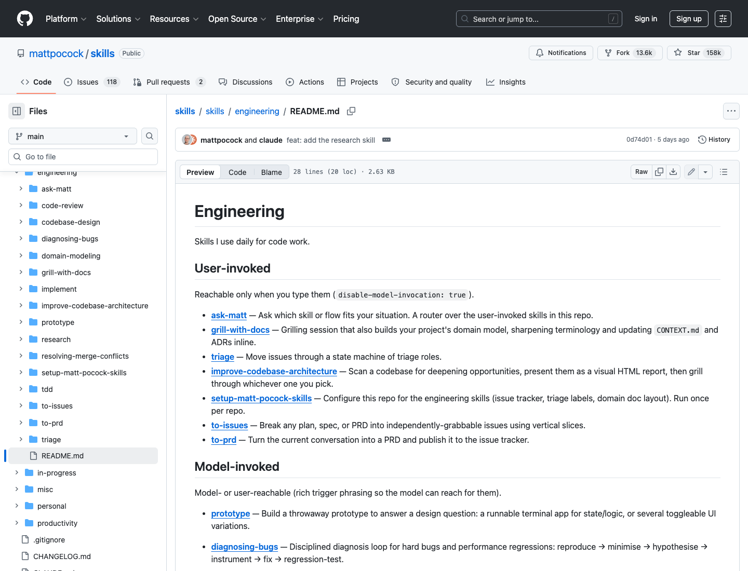
Task: Open the Projects tab
Action: point(357,82)
